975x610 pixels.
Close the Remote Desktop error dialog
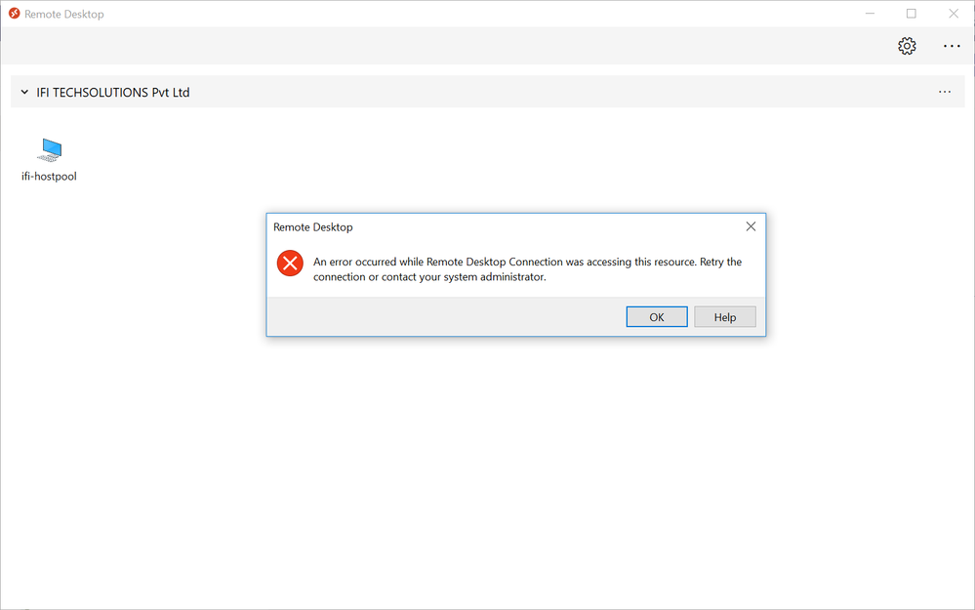point(751,226)
